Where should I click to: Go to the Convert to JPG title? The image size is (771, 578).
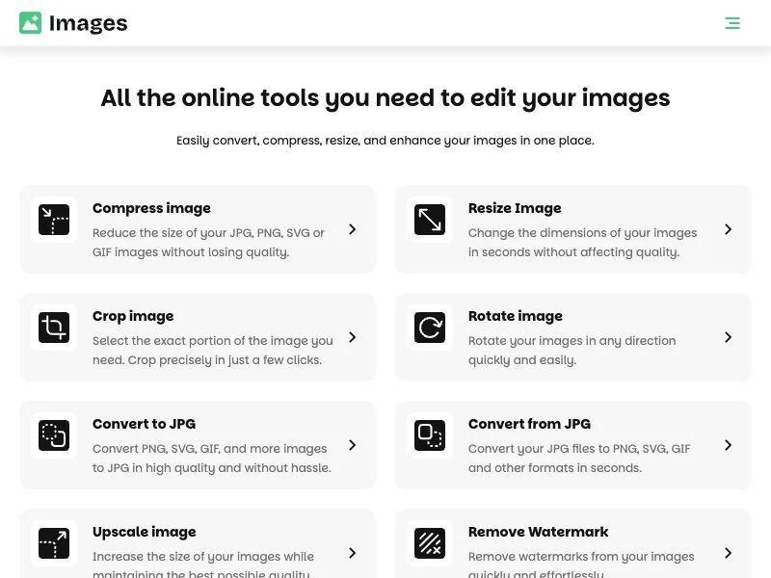tap(144, 424)
